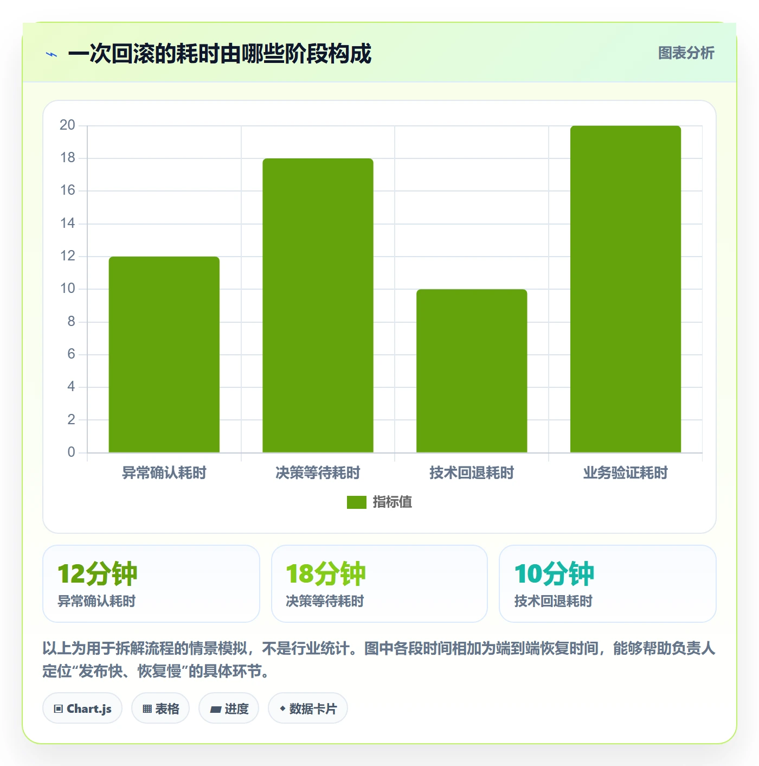Click the square icon in the Chart.js chip
The image size is (759, 766).
pyautogui.click(x=59, y=709)
